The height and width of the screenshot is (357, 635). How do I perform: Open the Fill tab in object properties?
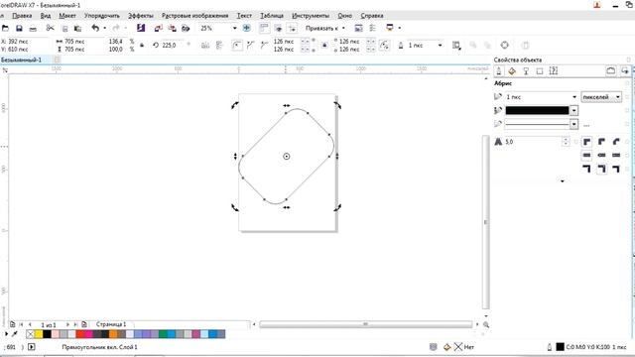click(512, 71)
